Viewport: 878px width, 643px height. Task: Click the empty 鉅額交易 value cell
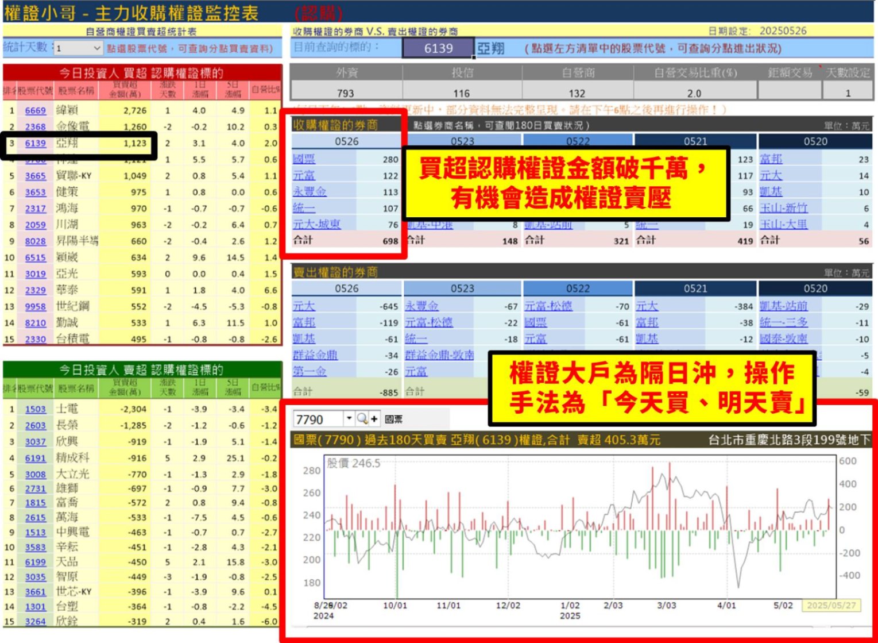(790, 91)
